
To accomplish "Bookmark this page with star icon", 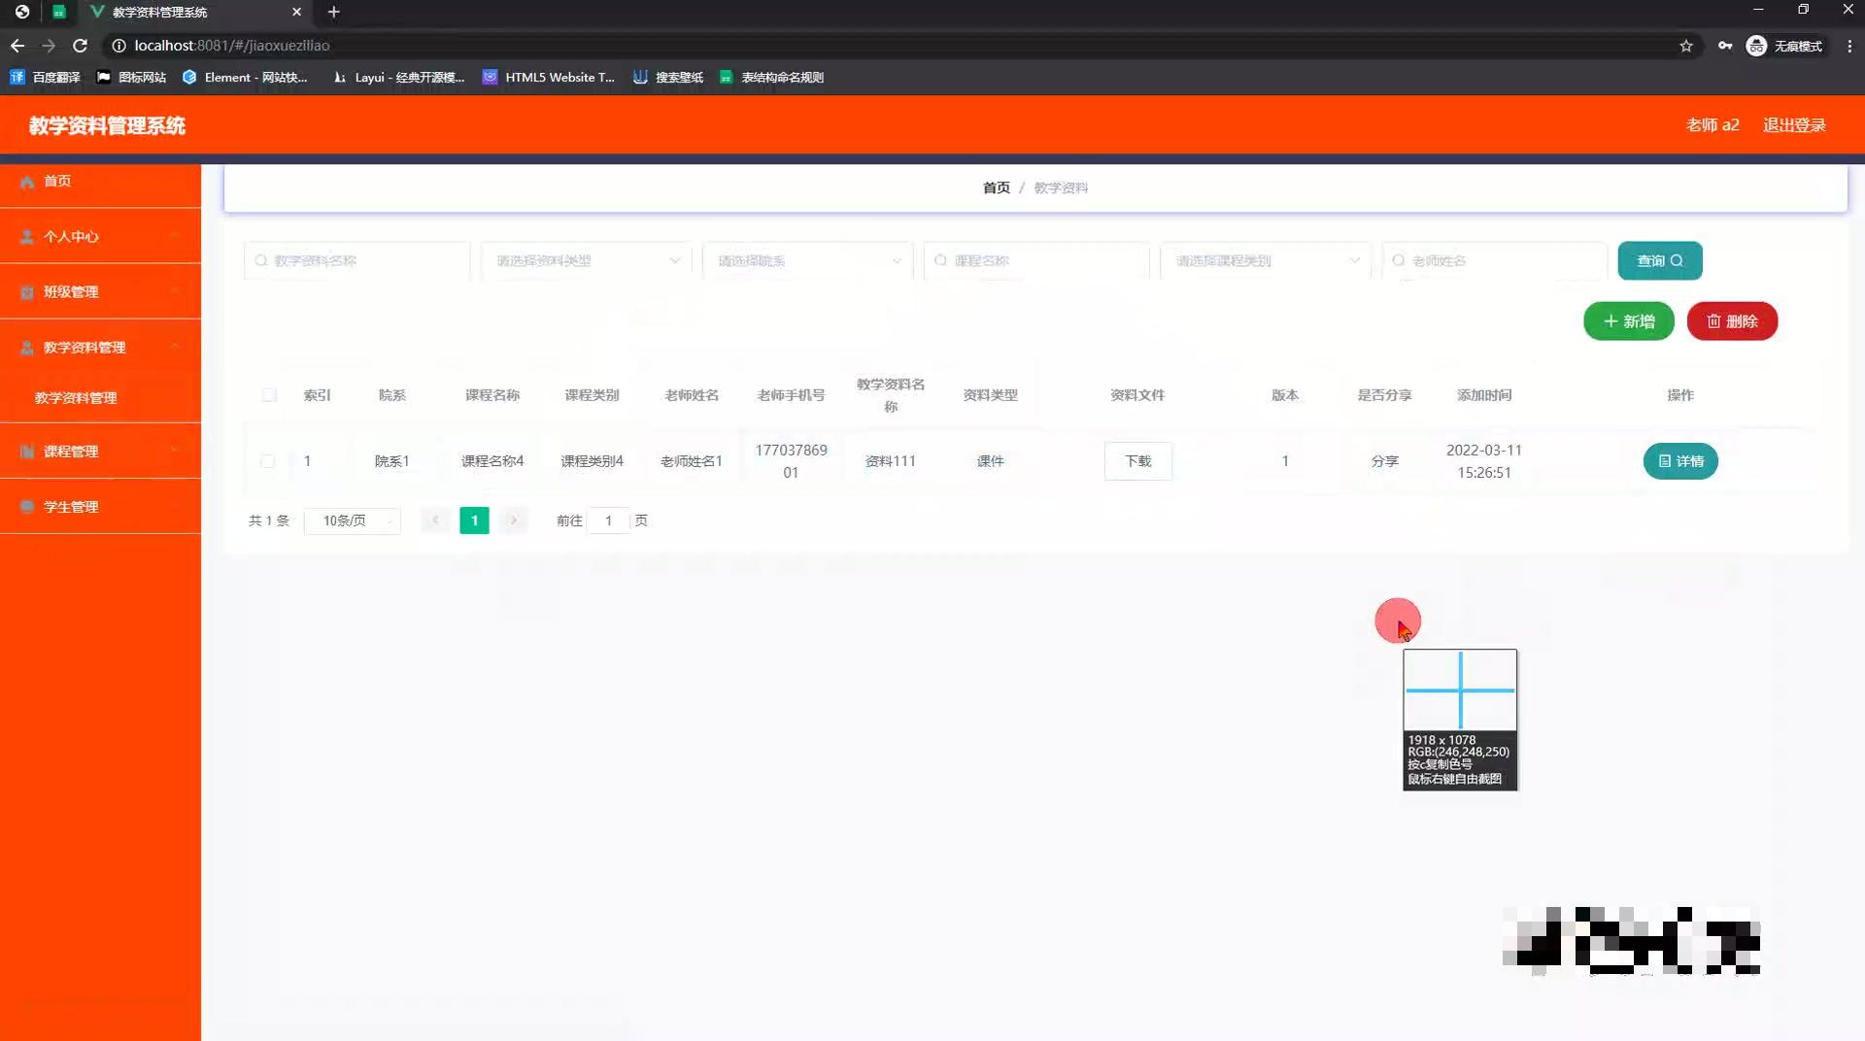I will click(1686, 46).
